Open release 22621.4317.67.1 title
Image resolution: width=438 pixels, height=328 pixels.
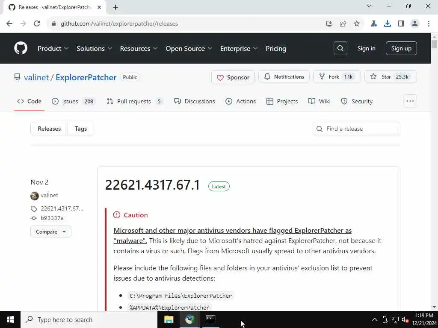pos(153,184)
